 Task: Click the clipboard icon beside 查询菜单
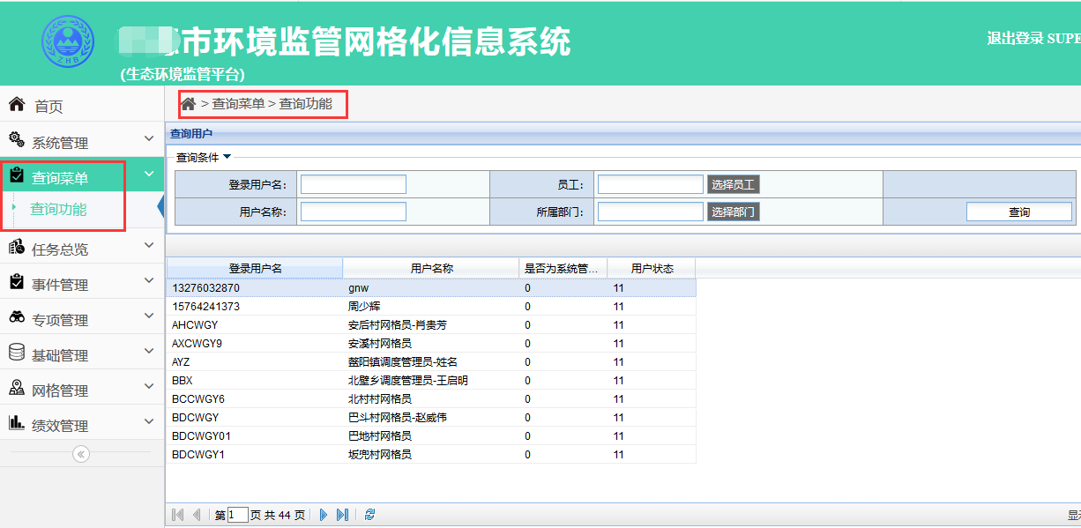point(16,175)
